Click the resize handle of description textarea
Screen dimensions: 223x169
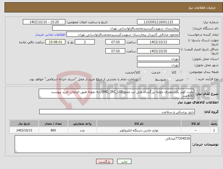(40, 97)
